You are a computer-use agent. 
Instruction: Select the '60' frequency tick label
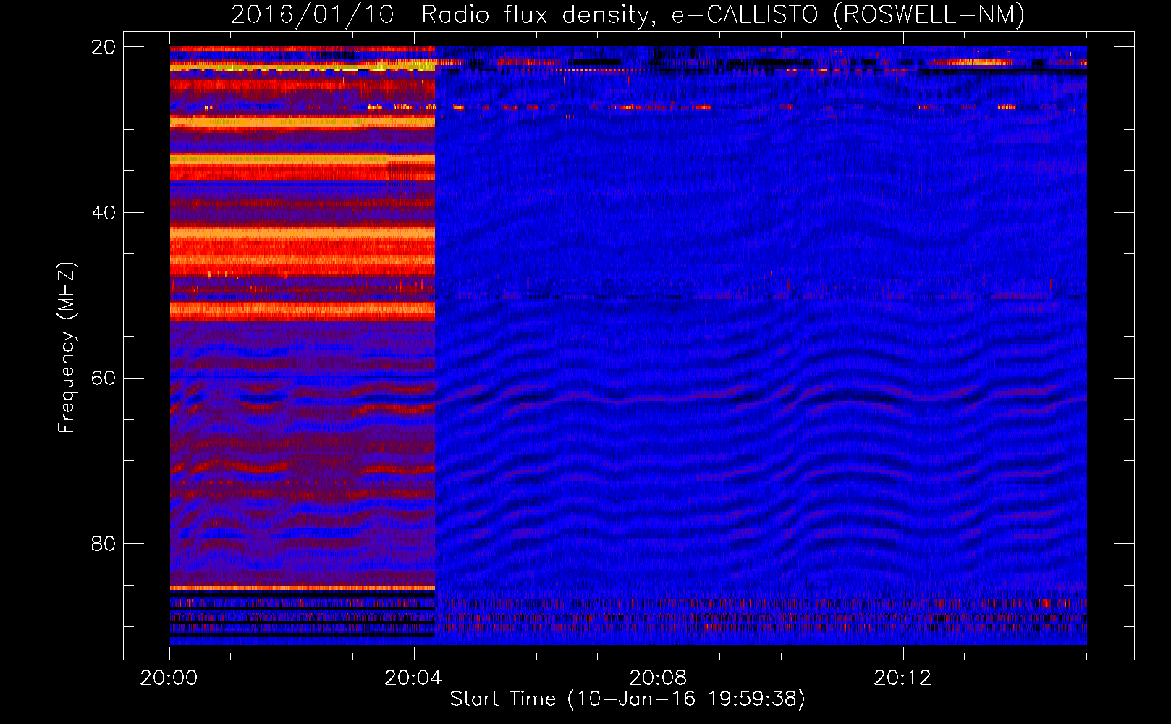pyautogui.click(x=103, y=379)
